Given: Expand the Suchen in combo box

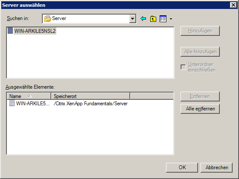Looking at the screenshot, I should 132,19.
